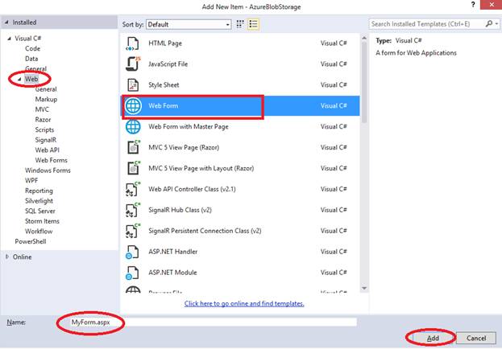Collapse the Installed section
Image resolution: width=502 pixels, height=349 pixels.
click(6, 23)
